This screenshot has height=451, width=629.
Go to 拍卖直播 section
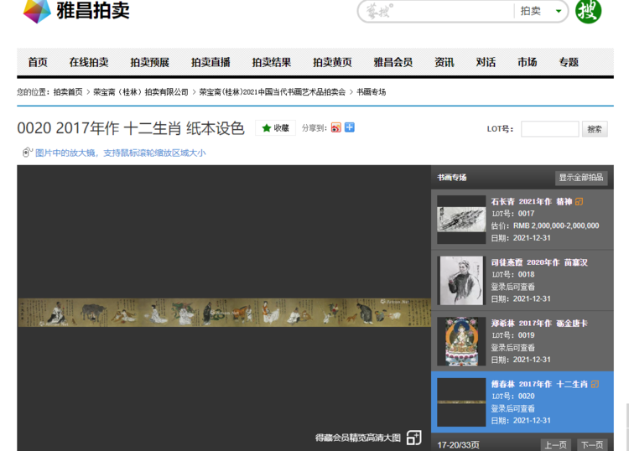tap(211, 62)
